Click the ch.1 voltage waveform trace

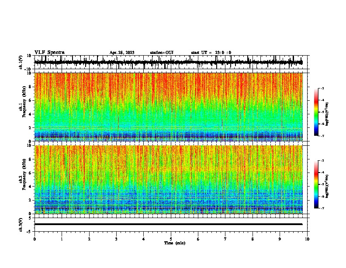168,62
